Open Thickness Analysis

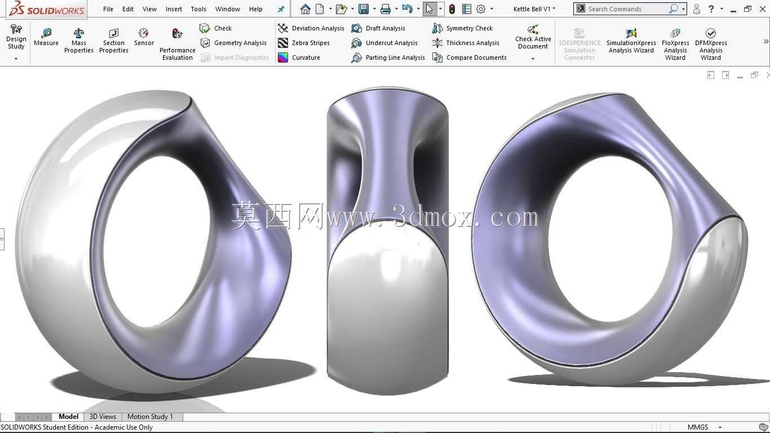(x=466, y=43)
